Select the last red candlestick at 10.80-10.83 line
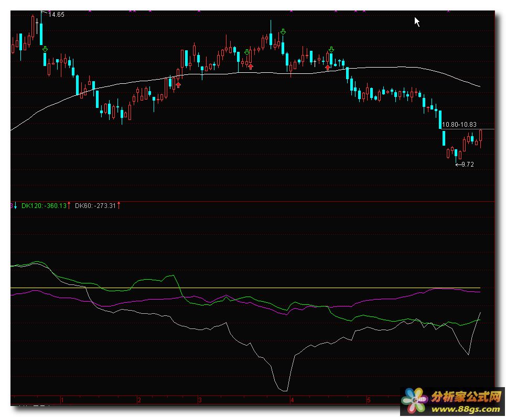Screen dimensions: 506x417 click(x=480, y=139)
